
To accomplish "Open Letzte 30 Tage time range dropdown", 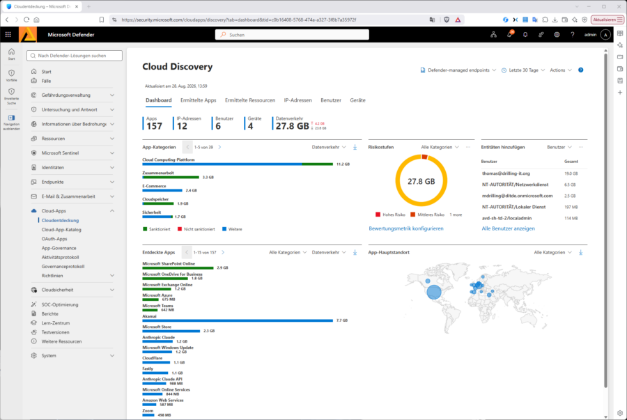I will click(x=523, y=70).
